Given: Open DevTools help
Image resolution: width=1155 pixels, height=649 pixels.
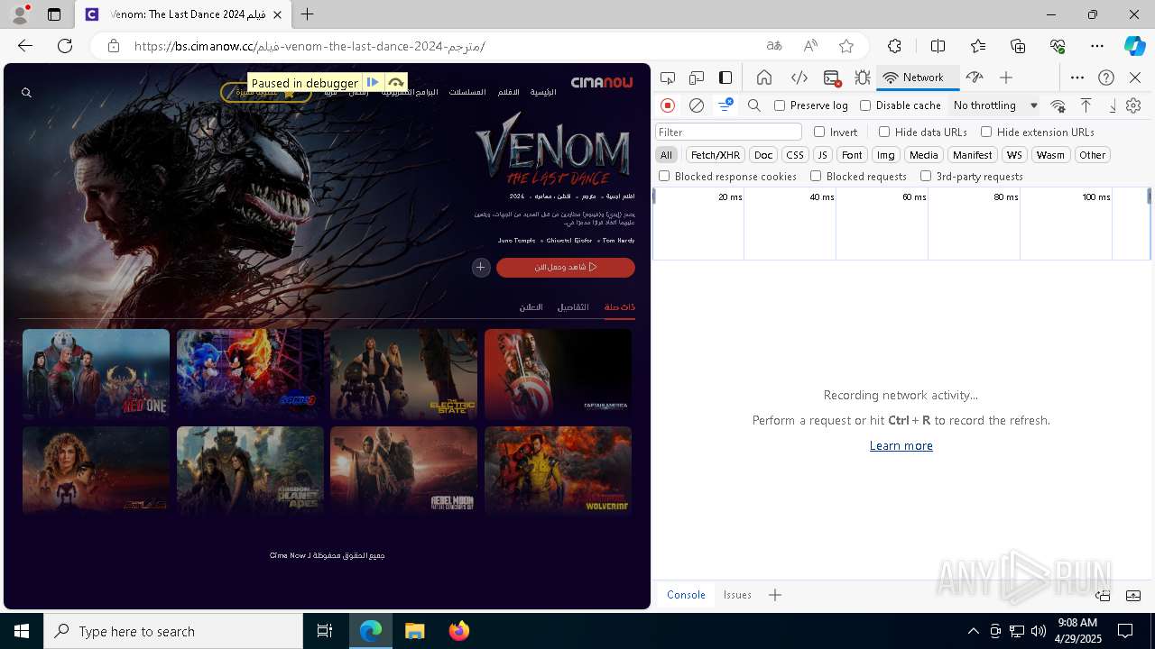Looking at the screenshot, I should [1106, 78].
